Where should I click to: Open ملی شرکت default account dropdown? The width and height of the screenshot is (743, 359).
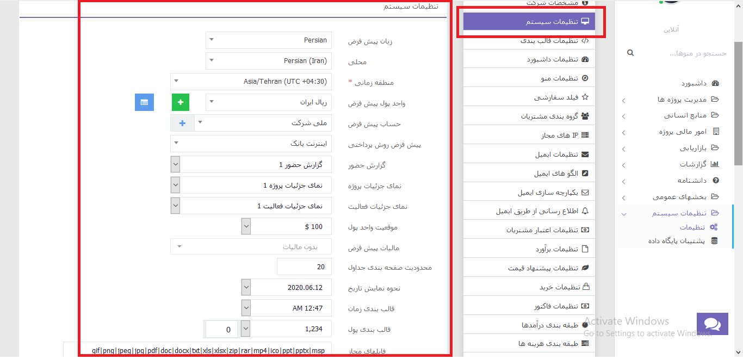pyautogui.click(x=263, y=123)
